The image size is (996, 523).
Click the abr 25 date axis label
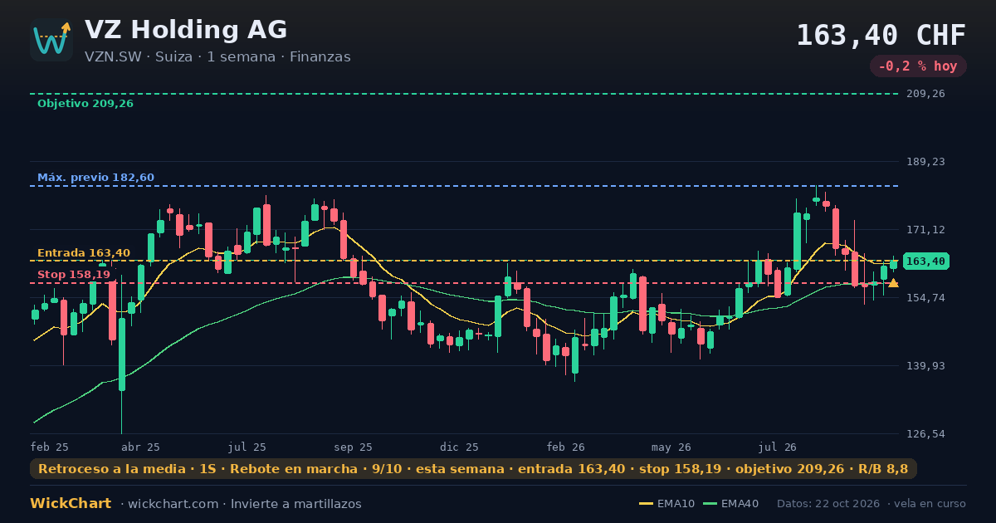coord(141,447)
